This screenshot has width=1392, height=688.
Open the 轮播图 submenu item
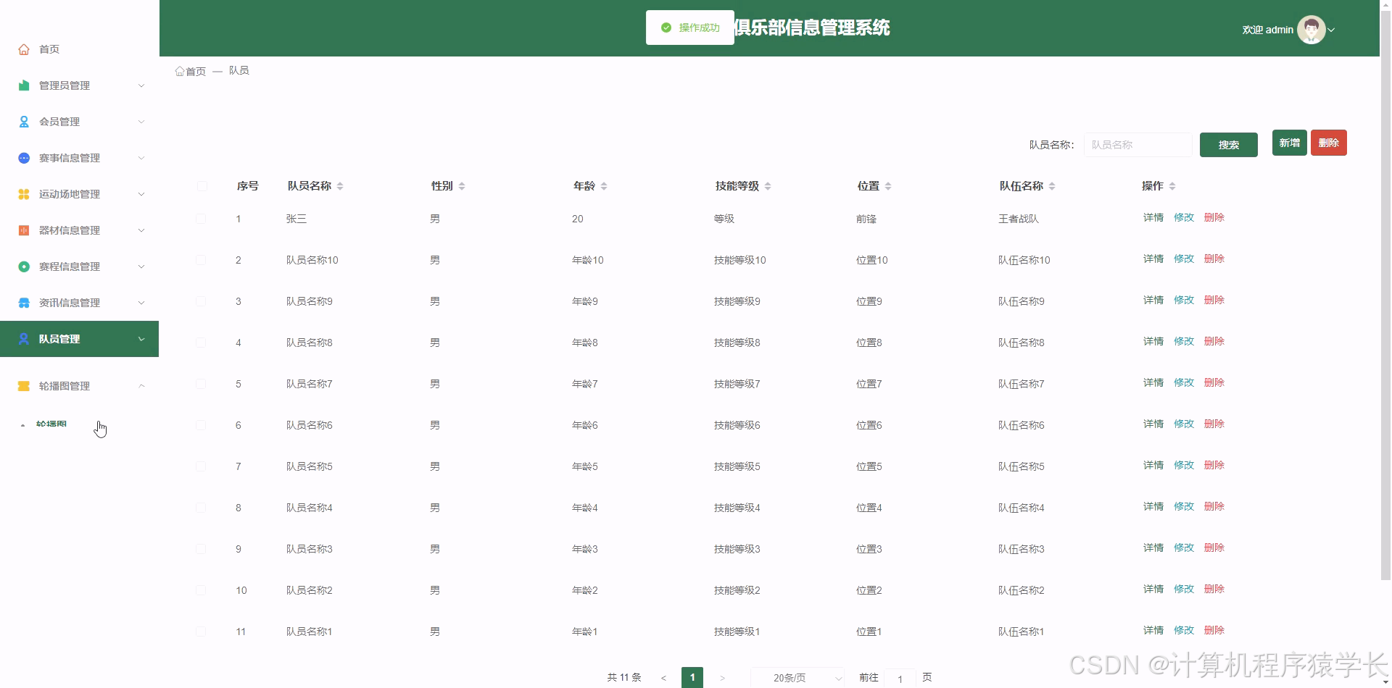pos(51,424)
